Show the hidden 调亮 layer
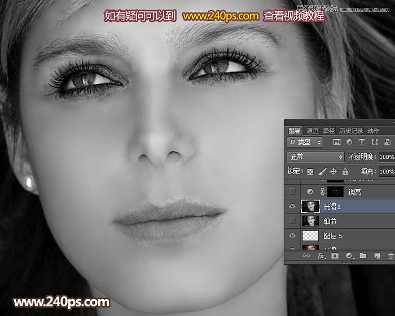Image resolution: width=395 pixels, height=316 pixels. [292, 192]
